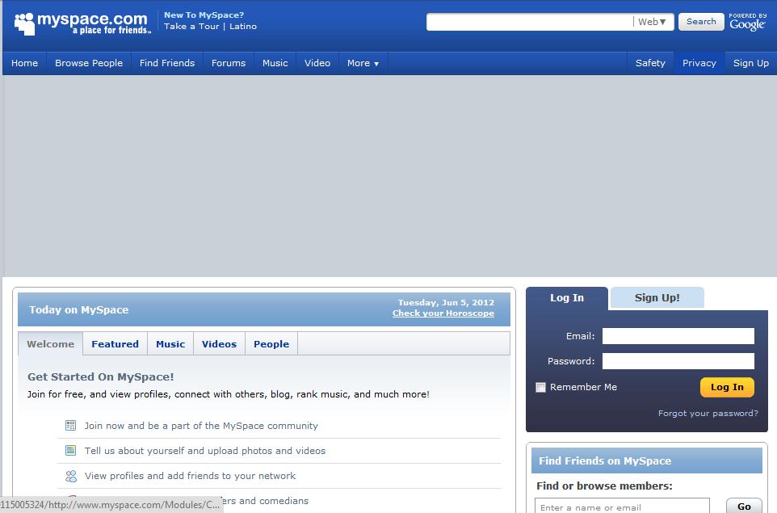Click Browse People in the navigation bar
The image size is (777, 513).
[x=88, y=62]
